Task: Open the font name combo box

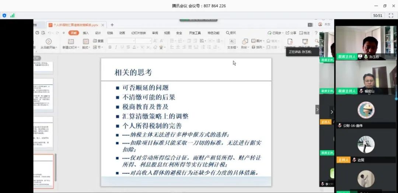Action: click(121, 41)
